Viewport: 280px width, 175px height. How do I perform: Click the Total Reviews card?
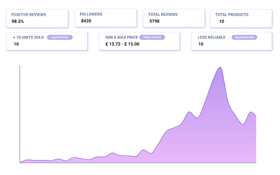pyautogui.click(x=174, y=18)
